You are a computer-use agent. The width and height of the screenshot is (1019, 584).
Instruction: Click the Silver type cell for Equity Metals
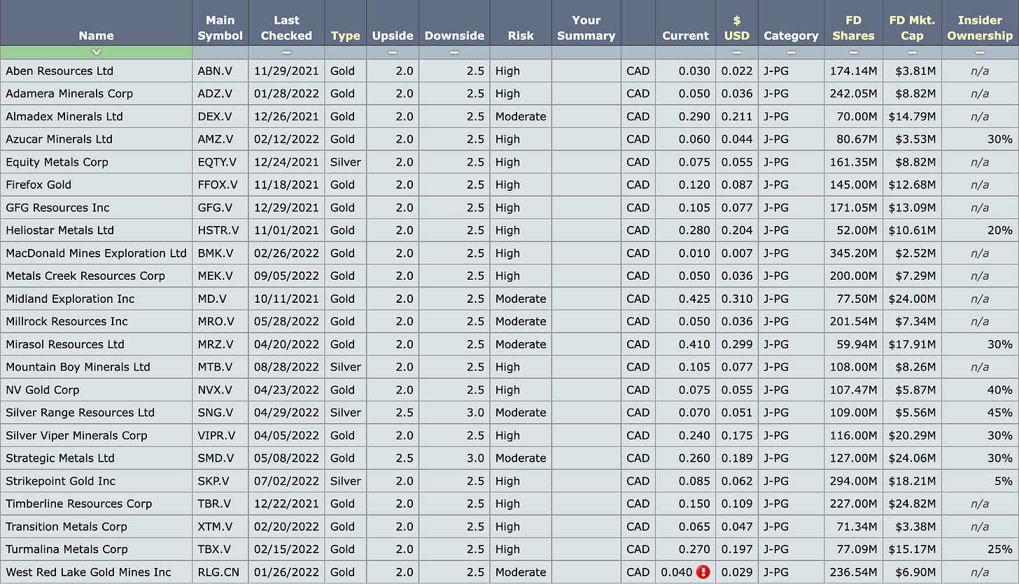pos(345,162)
